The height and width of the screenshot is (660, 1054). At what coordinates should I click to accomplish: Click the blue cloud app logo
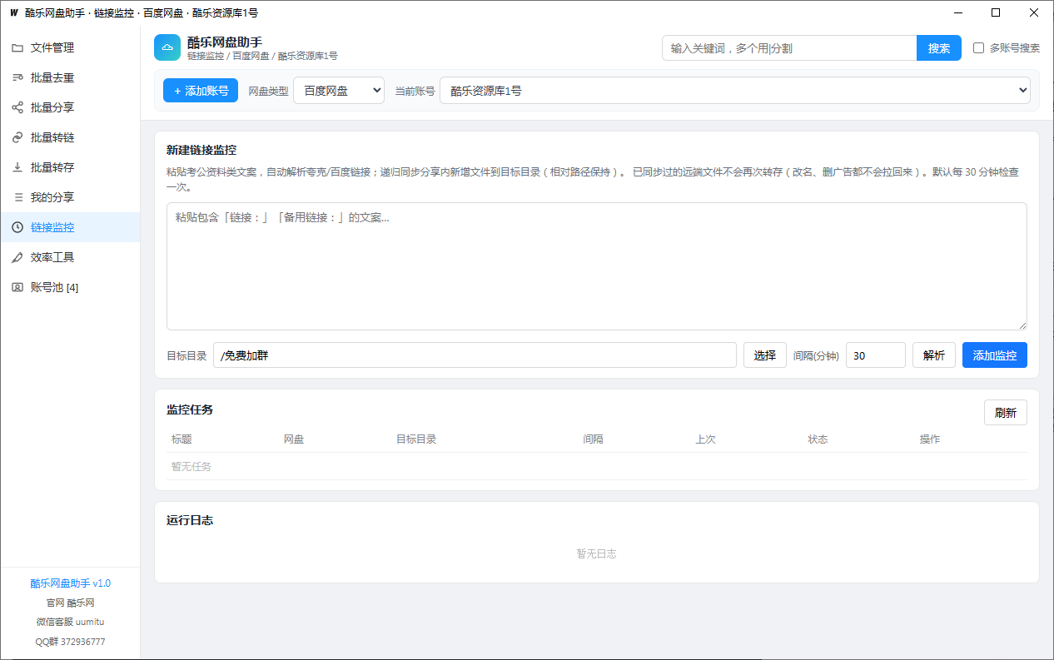tap(167, 47)
